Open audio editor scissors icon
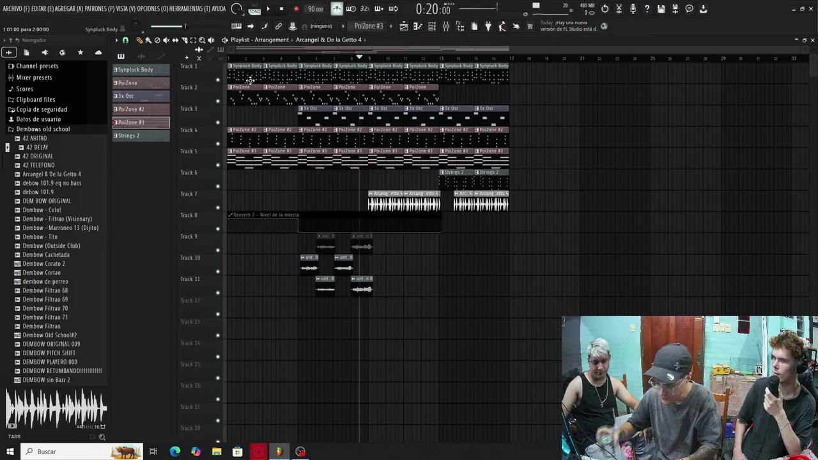The width and height of the screenshot is (818, 460). (619, 9)
